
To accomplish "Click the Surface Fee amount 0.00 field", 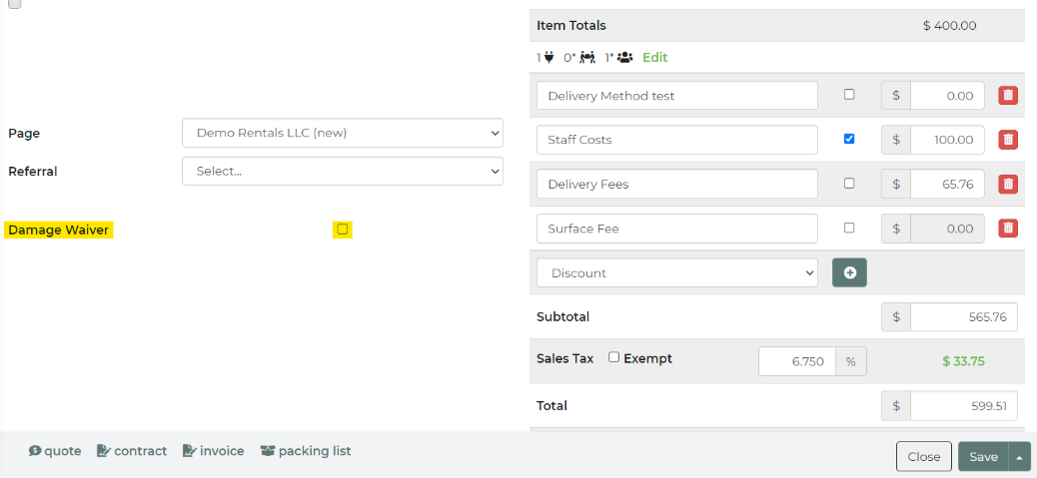I will coord(947,229).
